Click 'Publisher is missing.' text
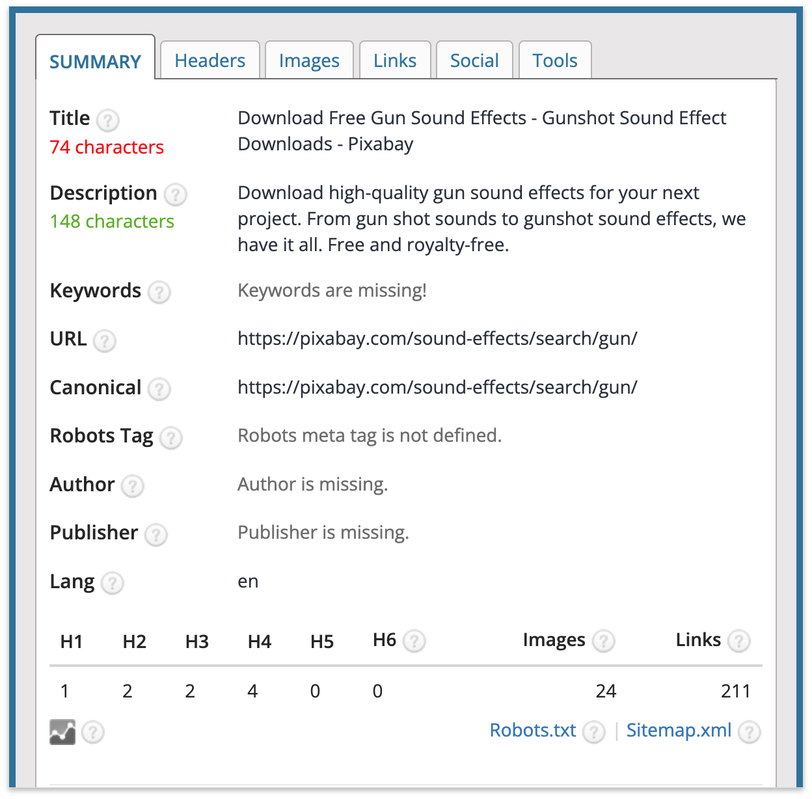 (323, 532)
